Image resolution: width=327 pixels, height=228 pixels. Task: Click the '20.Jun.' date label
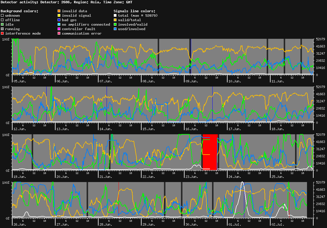63,177
